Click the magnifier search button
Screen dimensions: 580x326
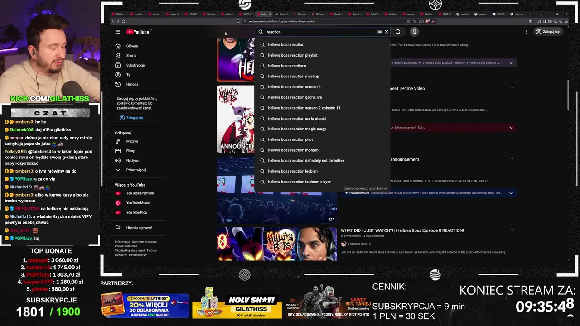point(398,32)
